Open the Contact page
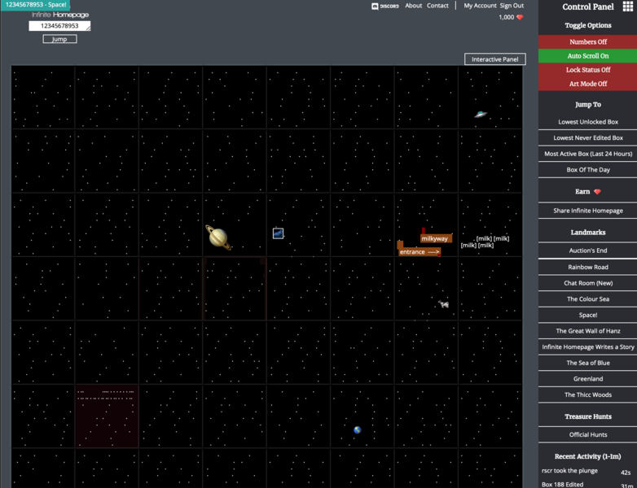637x488 pixels. click(437, 6)
